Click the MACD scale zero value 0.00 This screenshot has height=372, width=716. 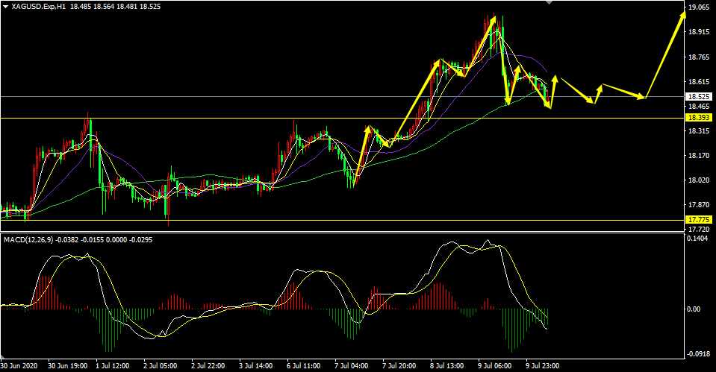[x=694, y=309]
